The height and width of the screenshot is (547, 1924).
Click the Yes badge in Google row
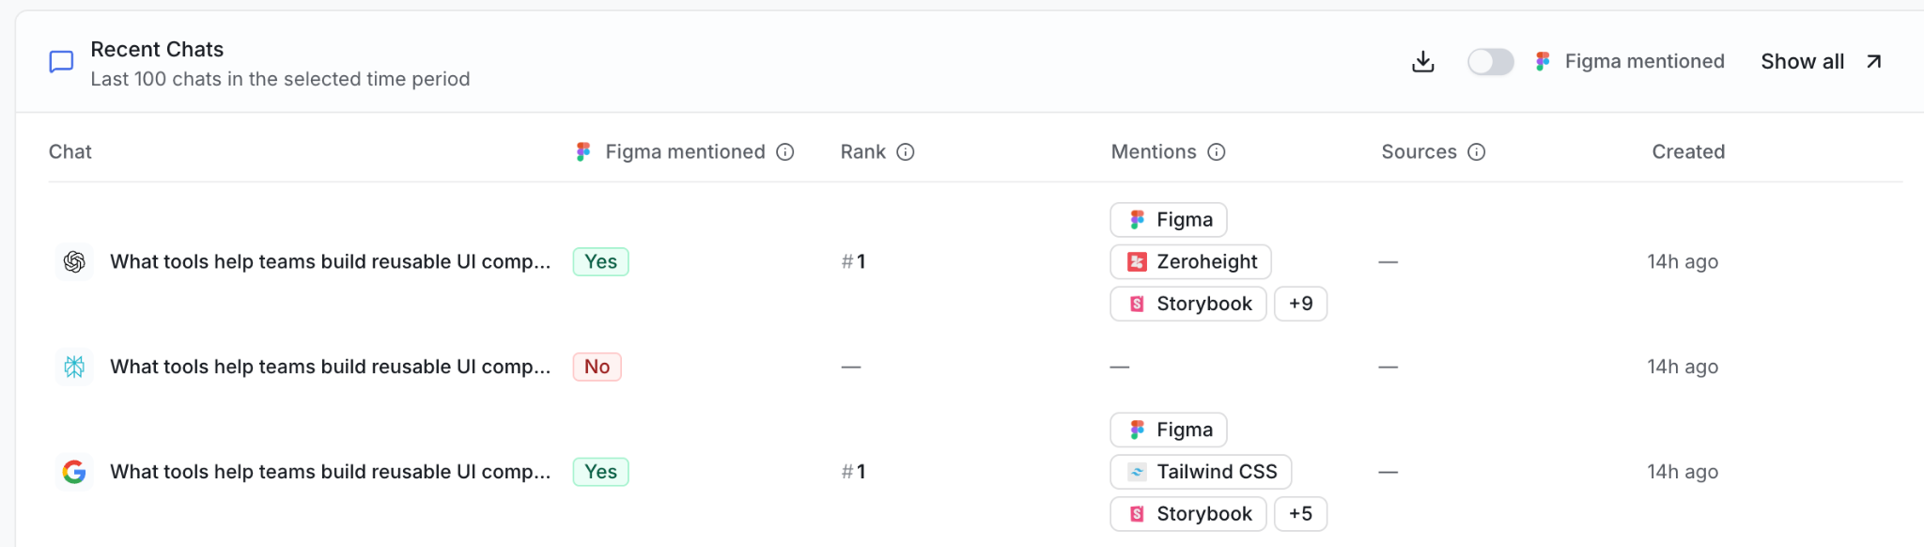(x=601, y=472)
